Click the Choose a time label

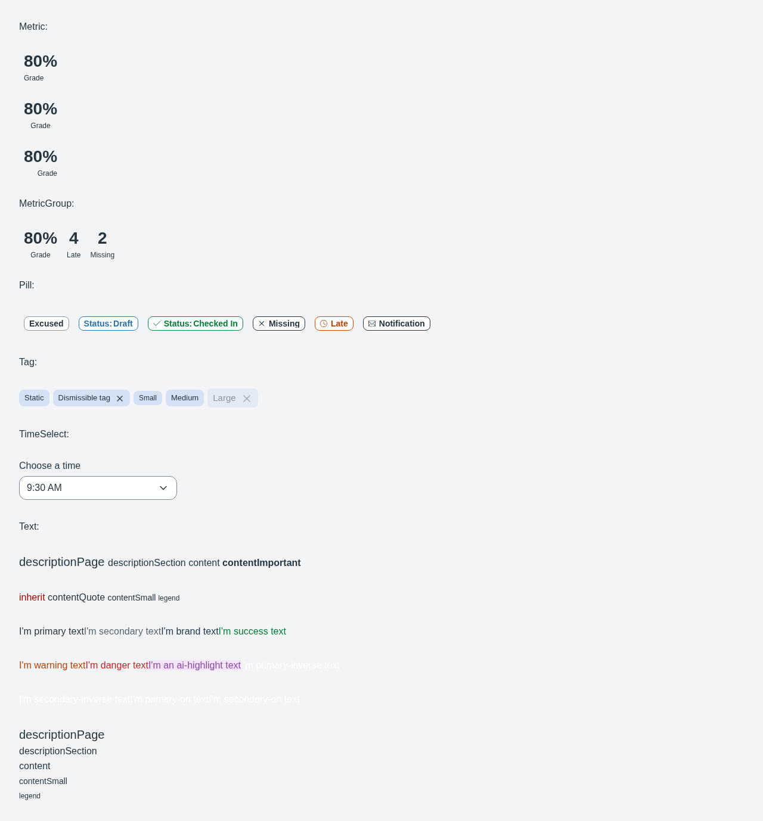click(x=49, y=466)
